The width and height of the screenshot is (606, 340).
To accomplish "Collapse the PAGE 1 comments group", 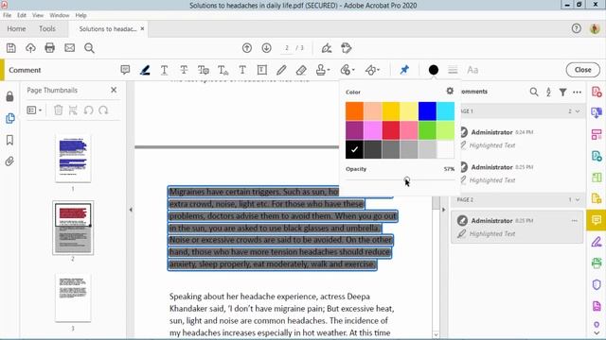I will pos(578,111).
